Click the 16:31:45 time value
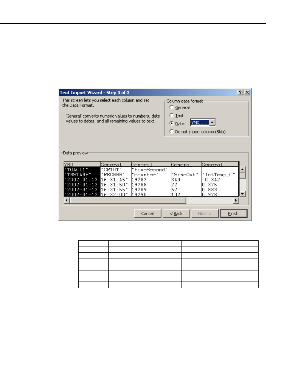Image resolution: width=293 pixels, height=380 pixels. pyautogui.click(x=114, y=180)
